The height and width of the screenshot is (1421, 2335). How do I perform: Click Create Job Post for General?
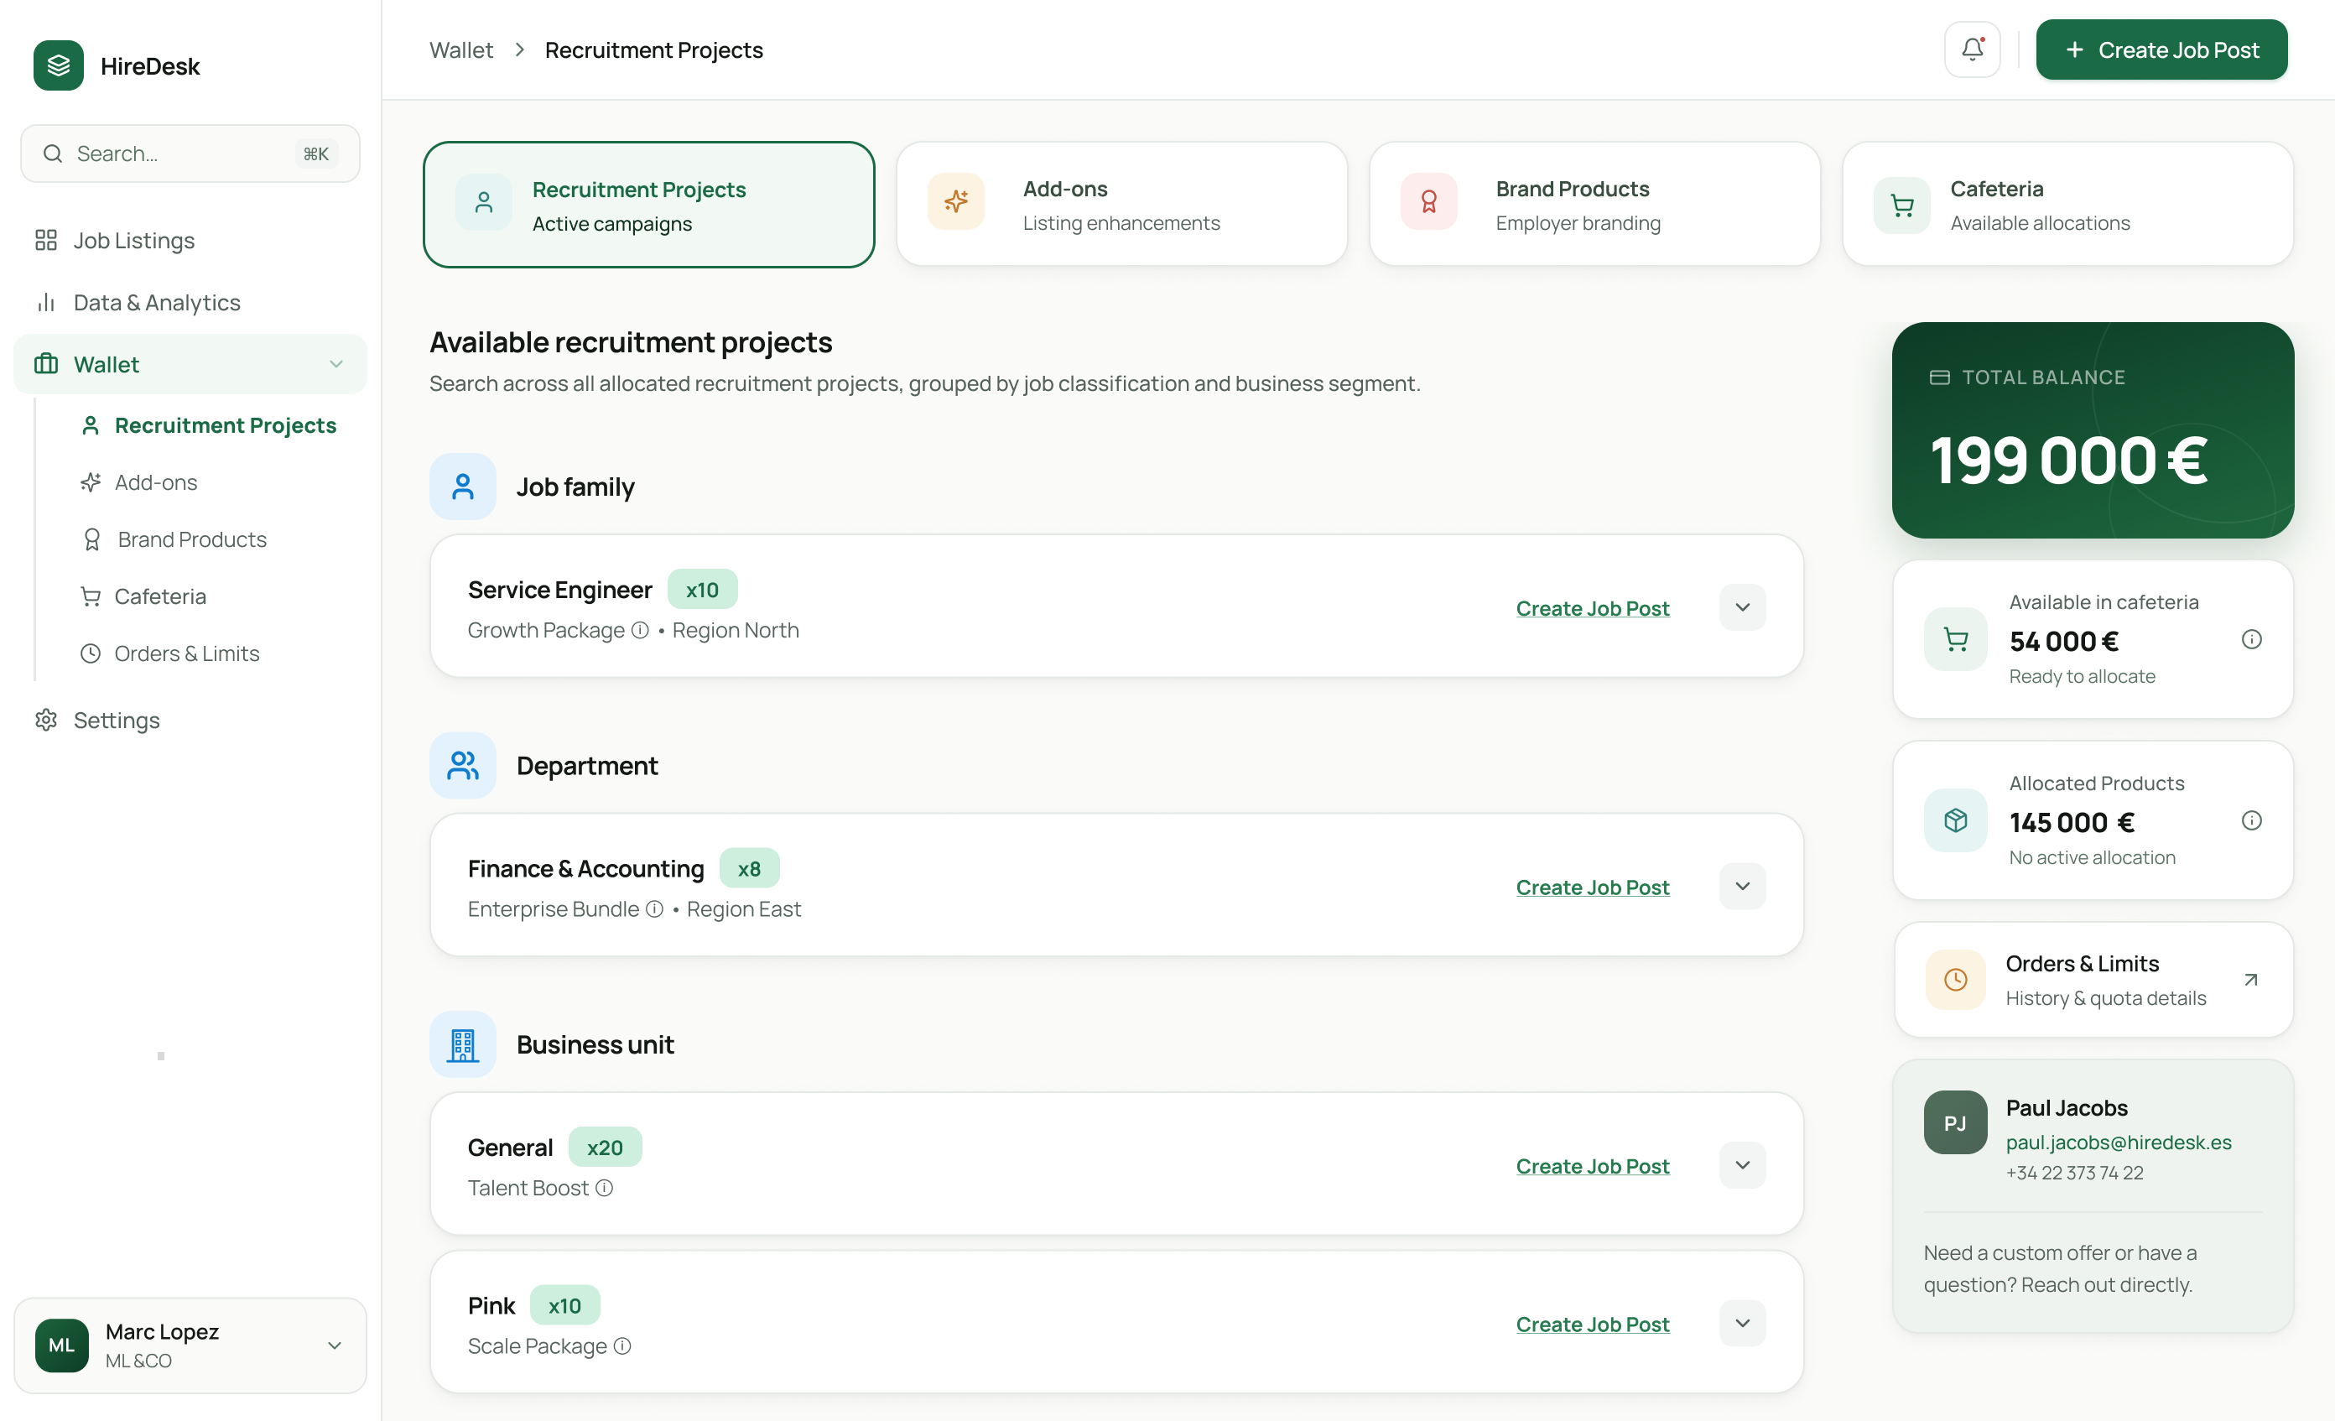coord(1592,1165)
